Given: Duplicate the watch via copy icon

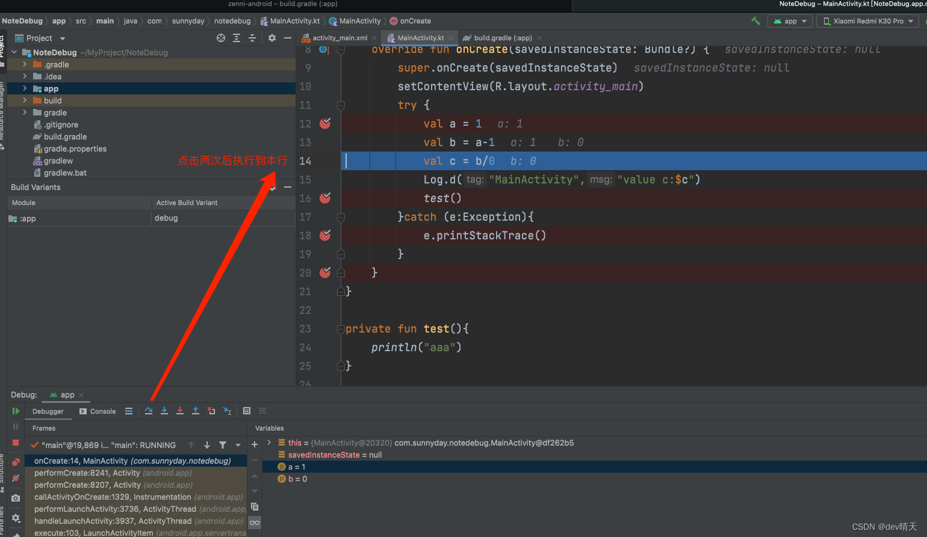Looking at the screenshot, I should point(255,507).
